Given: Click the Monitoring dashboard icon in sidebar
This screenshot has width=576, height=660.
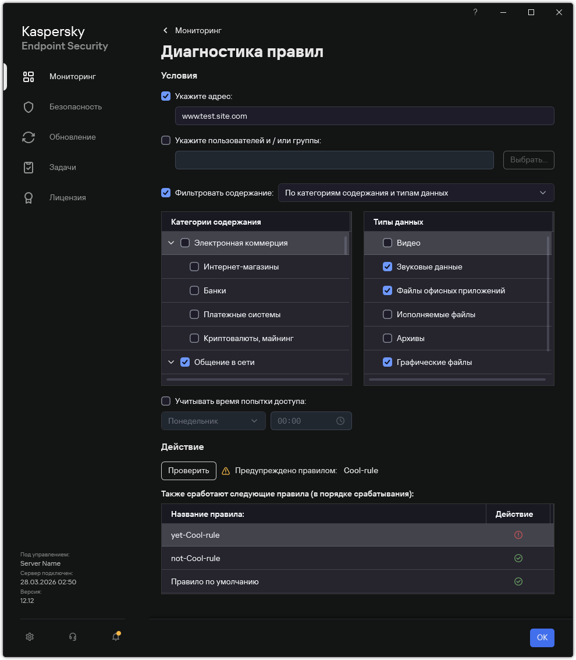Looking at the screenshot, I should 29,77.
